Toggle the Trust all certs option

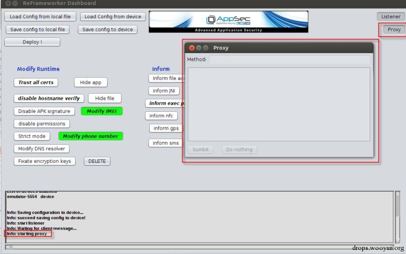tap(36, 82)
